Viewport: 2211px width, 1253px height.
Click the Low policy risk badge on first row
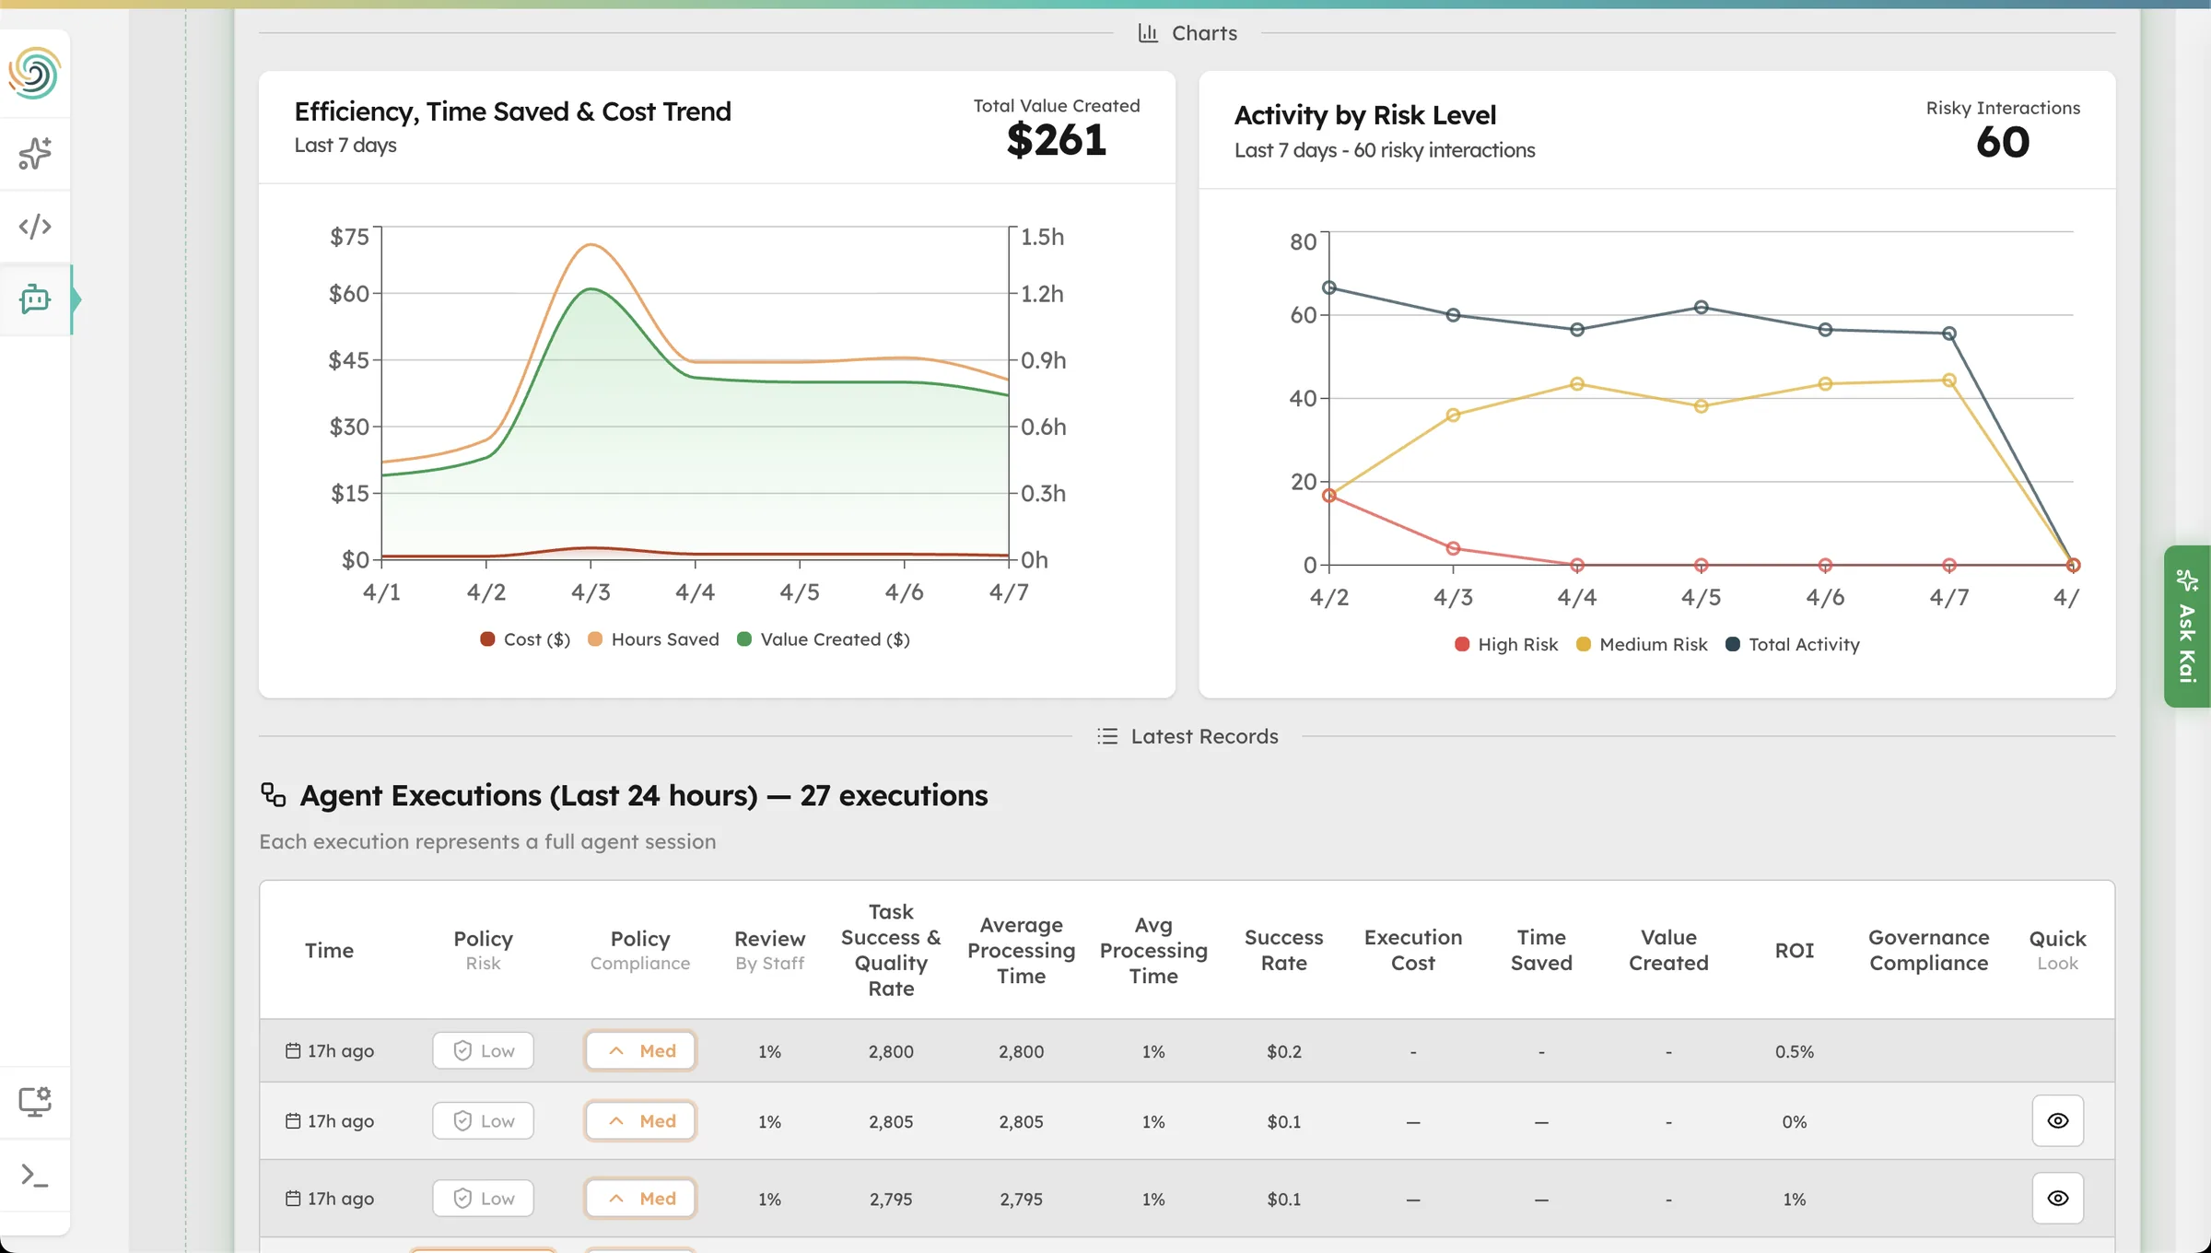pos(483,1050)
